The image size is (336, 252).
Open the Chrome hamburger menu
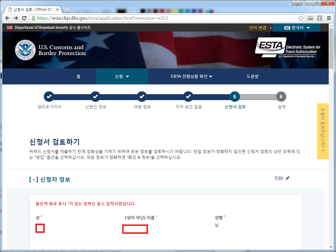329,18
